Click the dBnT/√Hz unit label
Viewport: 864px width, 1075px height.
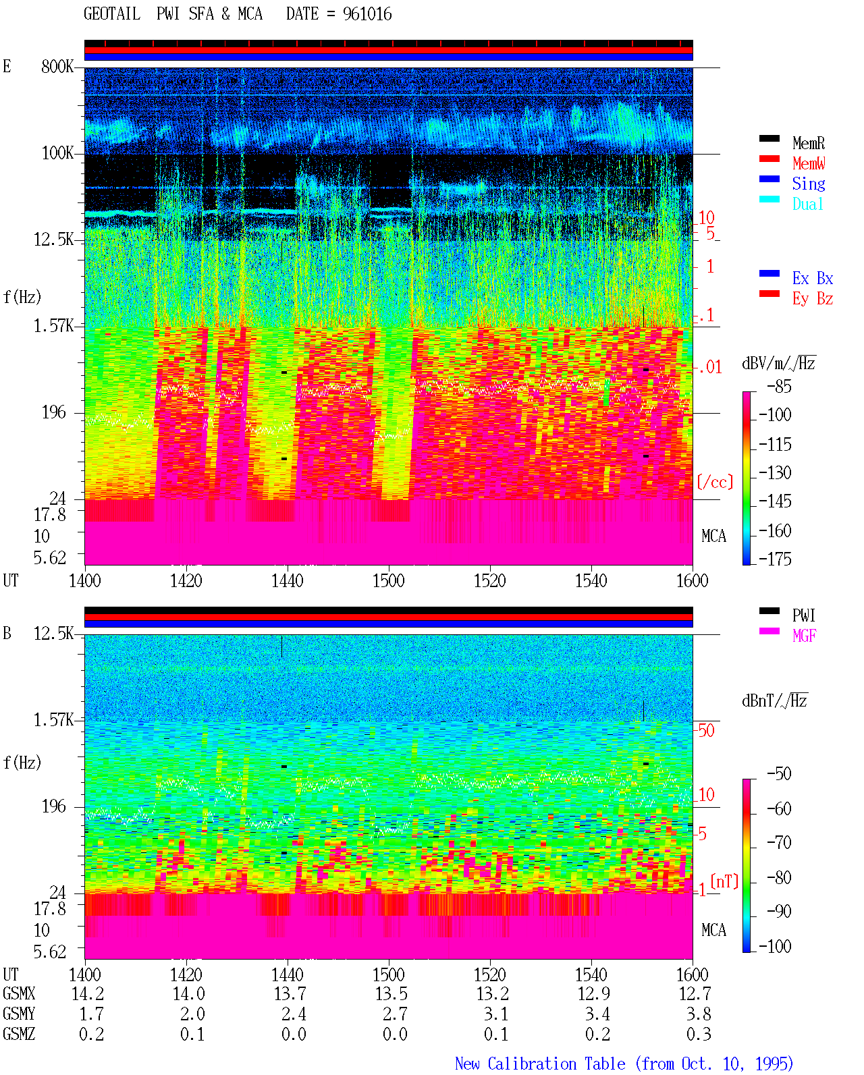click(x=775, y=701)
